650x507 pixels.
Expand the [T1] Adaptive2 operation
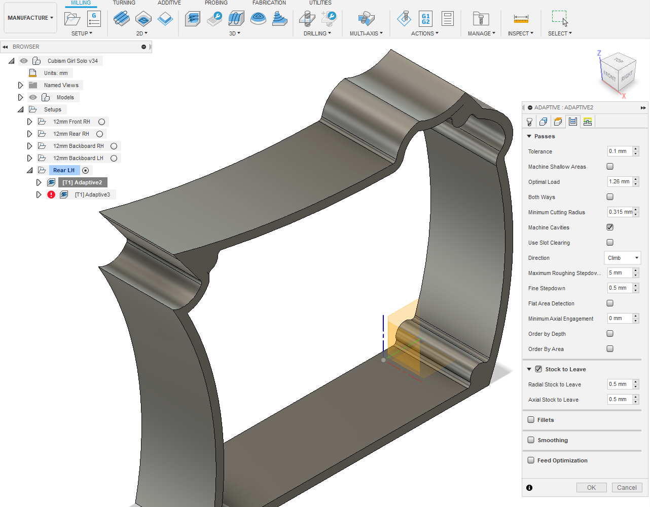pos(39,182)
